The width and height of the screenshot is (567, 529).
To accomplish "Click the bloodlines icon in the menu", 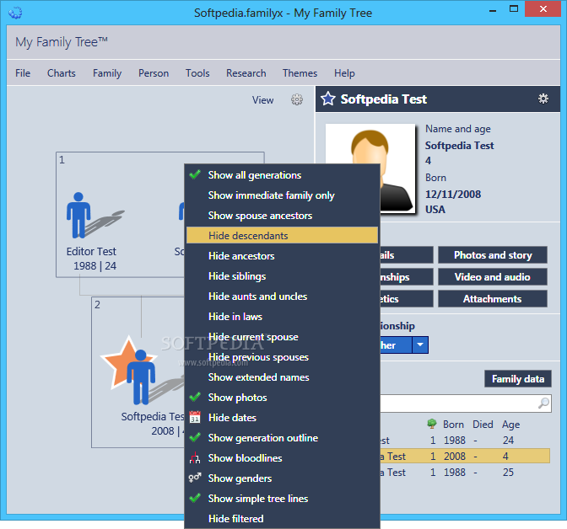I will point(195,458).
